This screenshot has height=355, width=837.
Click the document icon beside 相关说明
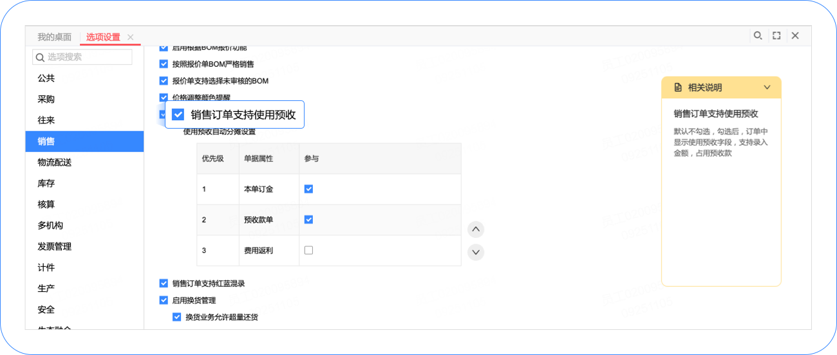(x=678, y=87)
